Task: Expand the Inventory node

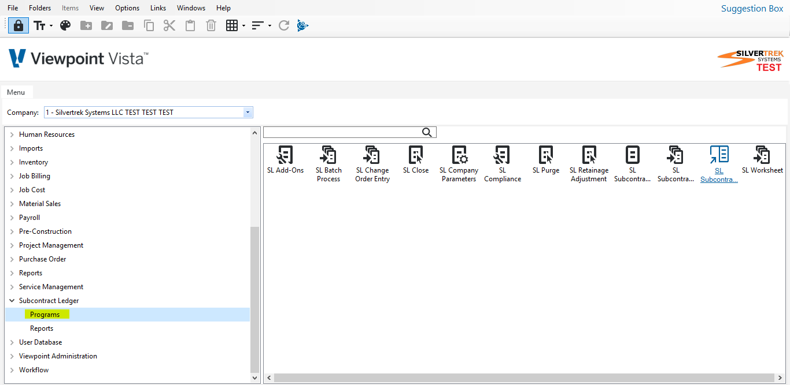Action: click(x=12, y=162)
